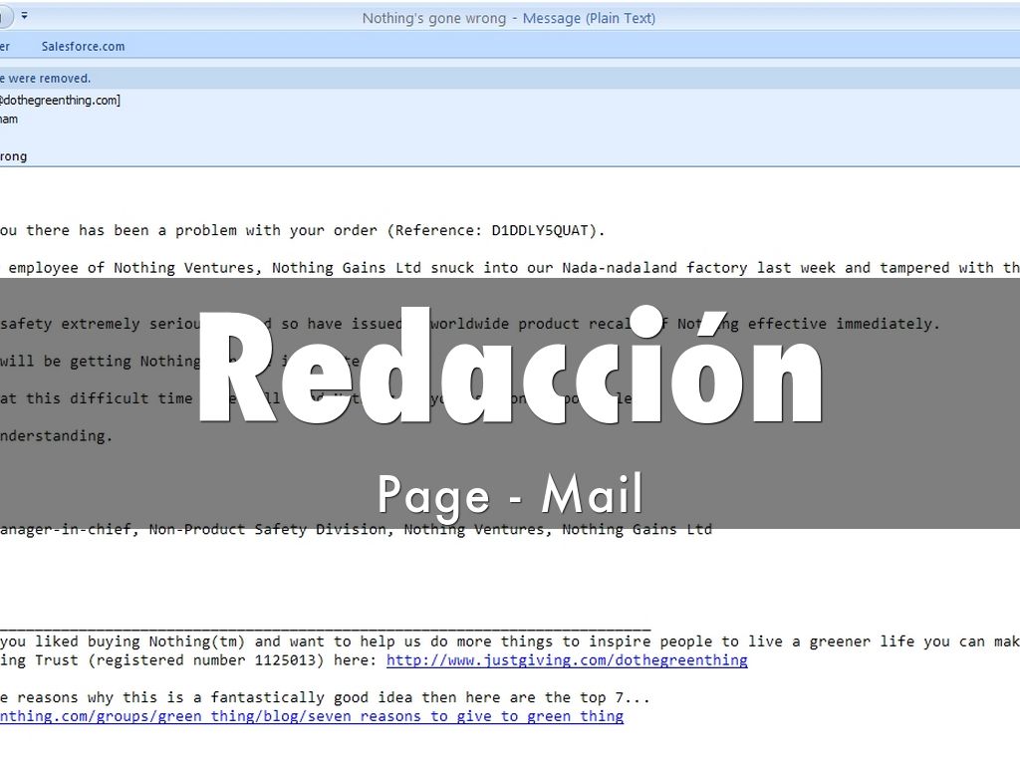
Task: Click the recipient name in the To field
Action: (9, 120)
